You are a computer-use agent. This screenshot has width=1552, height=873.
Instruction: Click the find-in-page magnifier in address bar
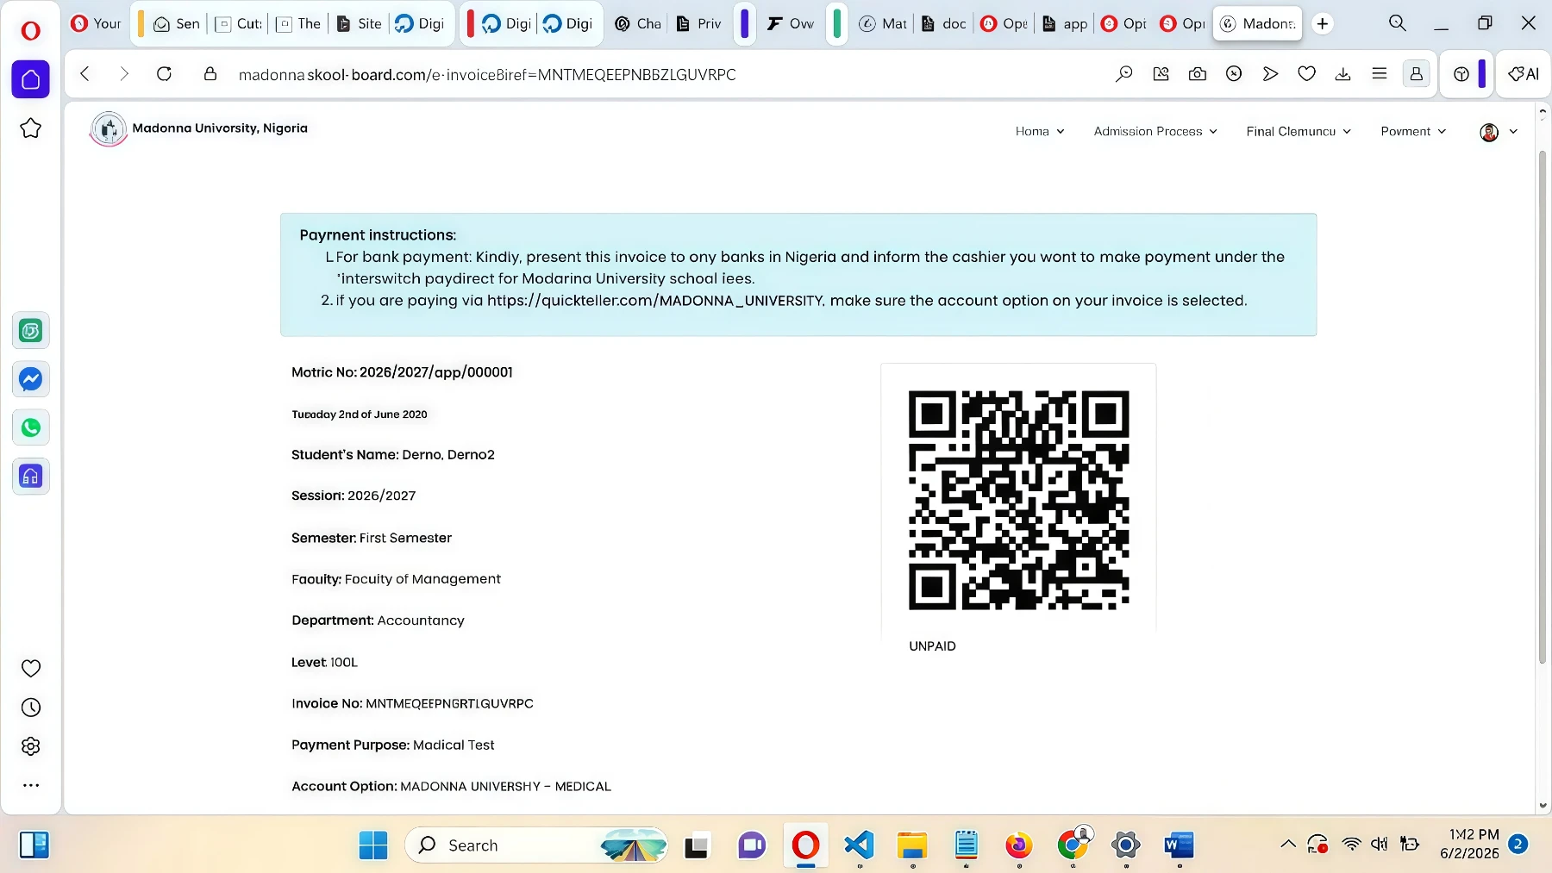point(1124,74)
